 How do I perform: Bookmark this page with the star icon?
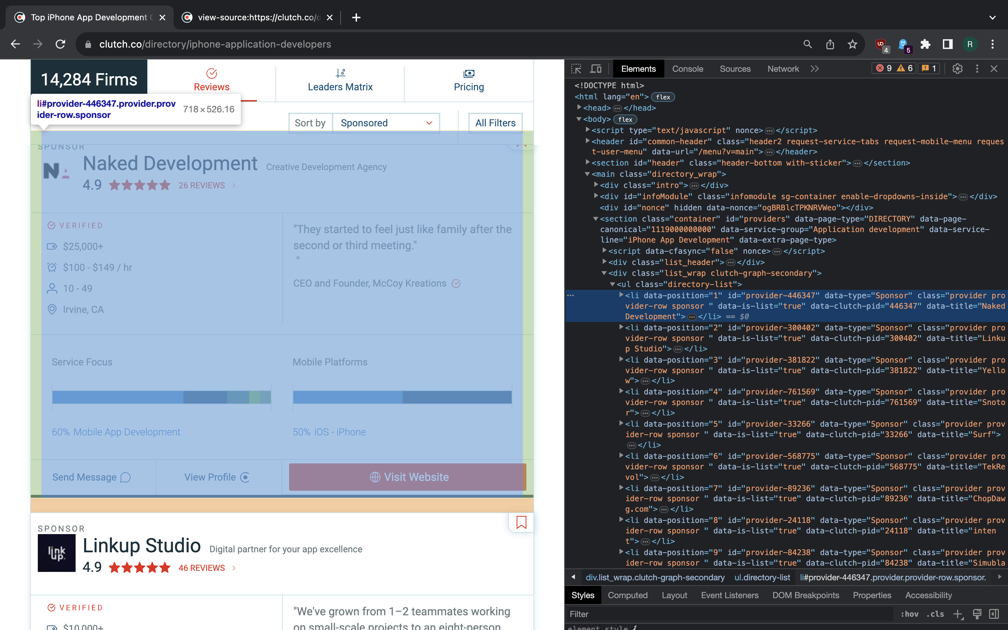tap(853, 44)
